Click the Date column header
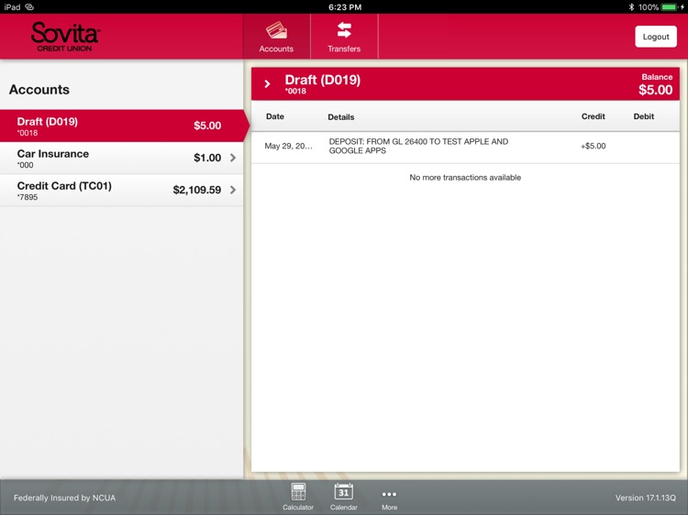 click(x=275, y=116)
